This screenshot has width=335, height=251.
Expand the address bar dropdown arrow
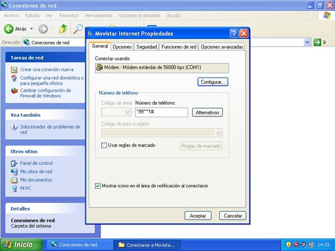(307, 42)
